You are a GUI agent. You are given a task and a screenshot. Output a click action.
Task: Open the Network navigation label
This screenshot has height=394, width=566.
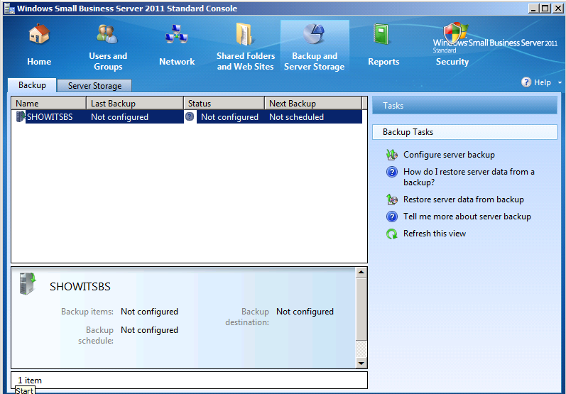pos(177,62)
